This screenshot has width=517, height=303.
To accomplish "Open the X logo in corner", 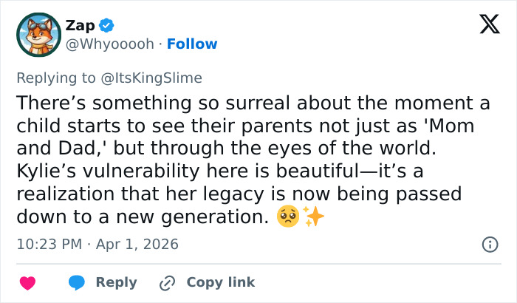I will [484, 25].
